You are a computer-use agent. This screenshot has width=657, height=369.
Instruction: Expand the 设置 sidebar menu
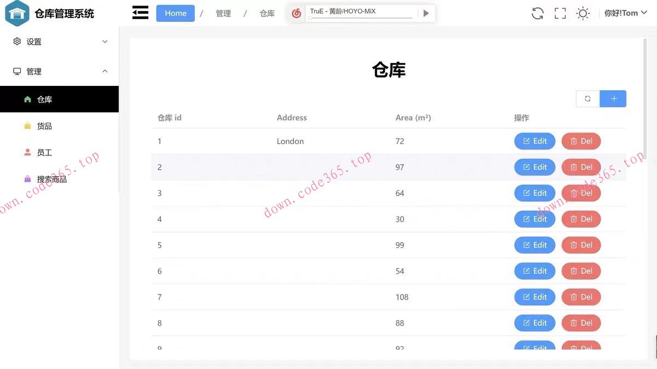59,42
